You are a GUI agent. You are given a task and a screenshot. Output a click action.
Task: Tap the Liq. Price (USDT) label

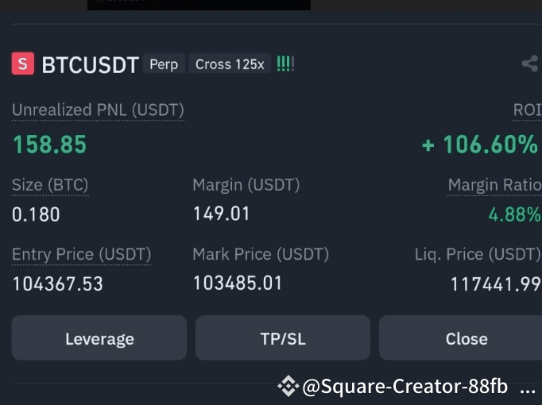[x=478, y=254]
